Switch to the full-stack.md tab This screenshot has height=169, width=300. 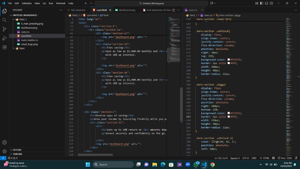pos(78,10)
